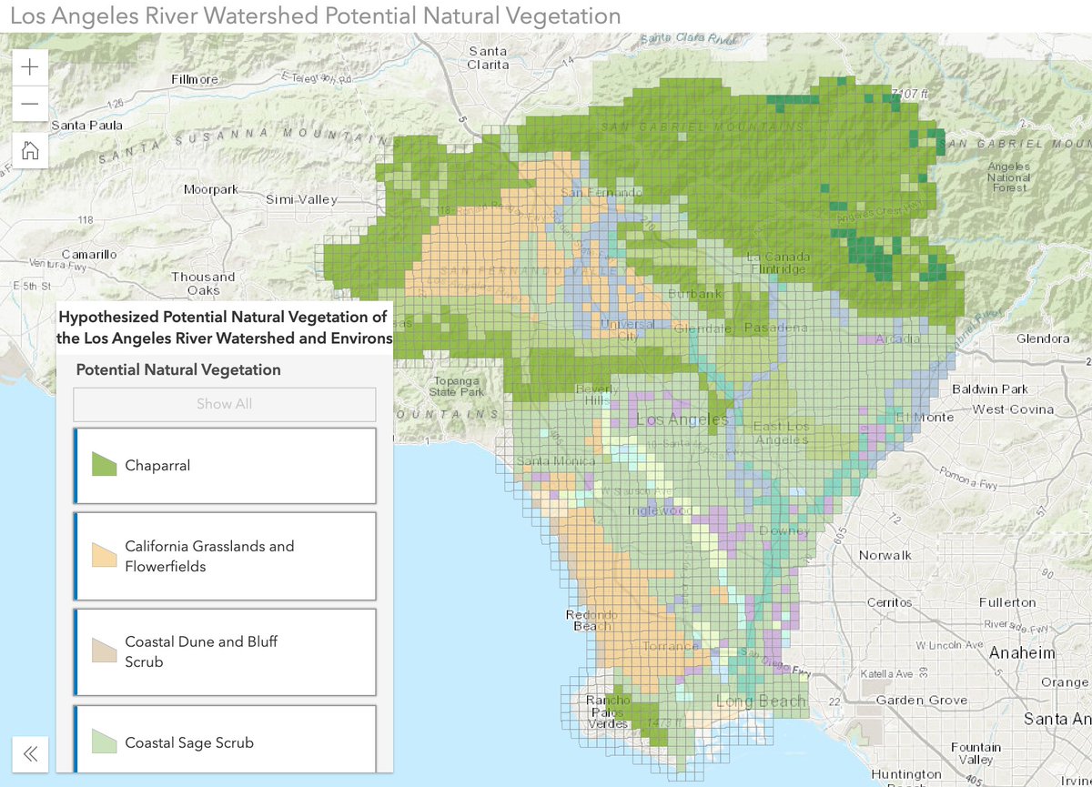Click the Norwalk map label
This screenshot has width=1092, height=787.
pyautogui.click(x=885, y=555)
